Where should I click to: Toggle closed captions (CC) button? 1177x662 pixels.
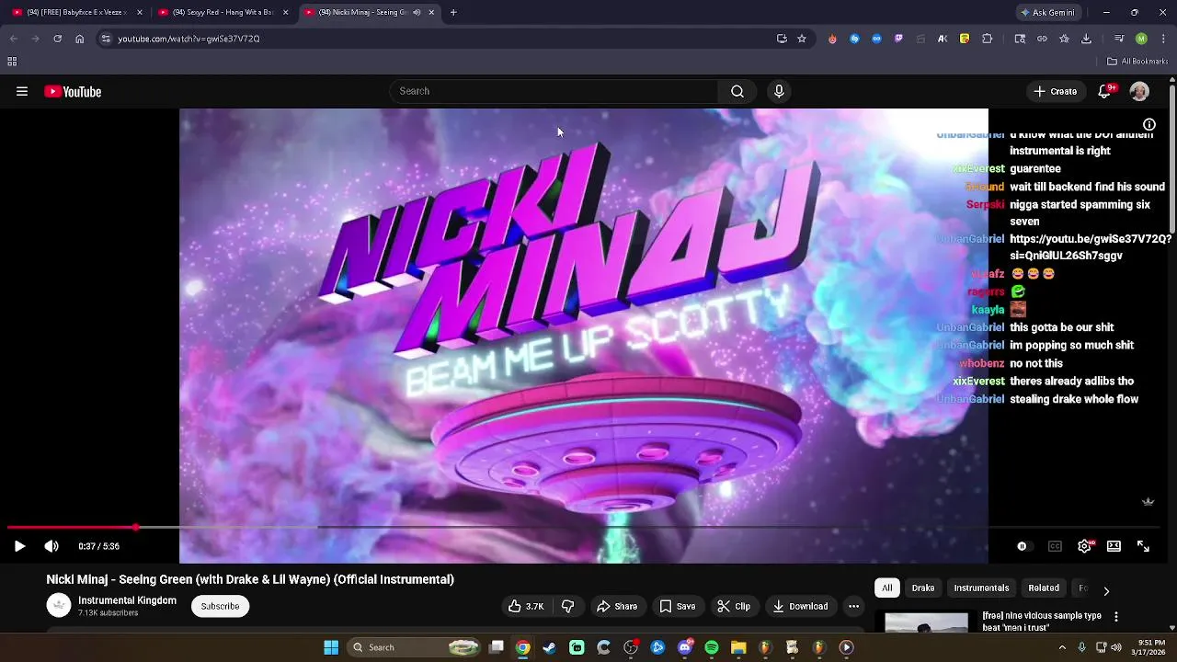point(1055,546)
